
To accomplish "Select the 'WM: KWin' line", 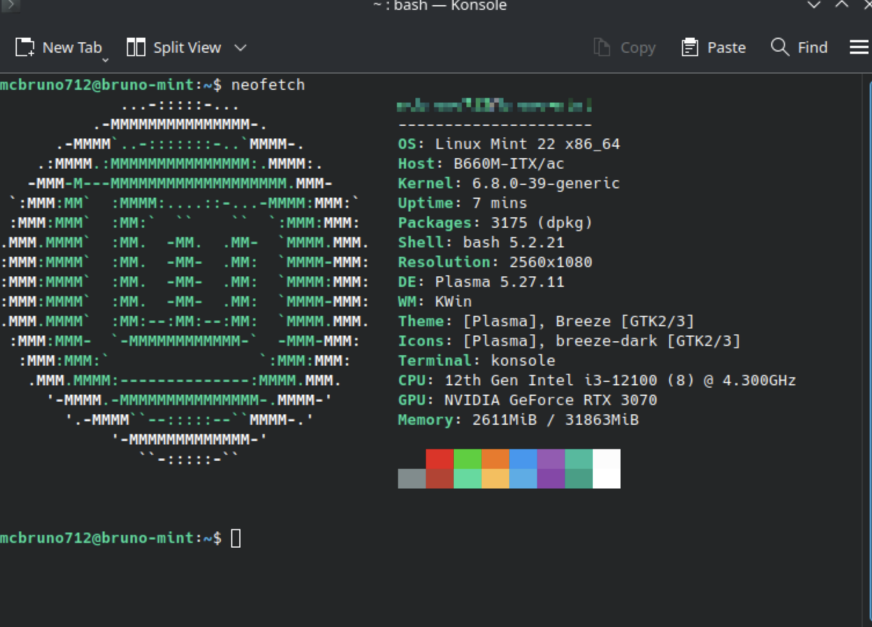I will coord(435,301).
